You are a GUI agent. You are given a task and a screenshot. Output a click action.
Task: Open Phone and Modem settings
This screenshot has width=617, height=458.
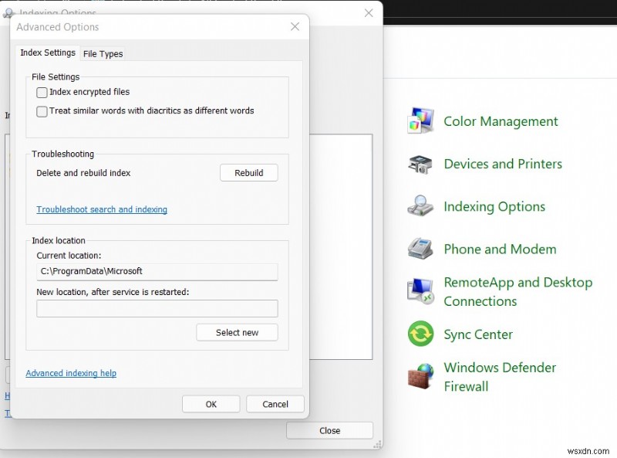(x=500, y=249)
